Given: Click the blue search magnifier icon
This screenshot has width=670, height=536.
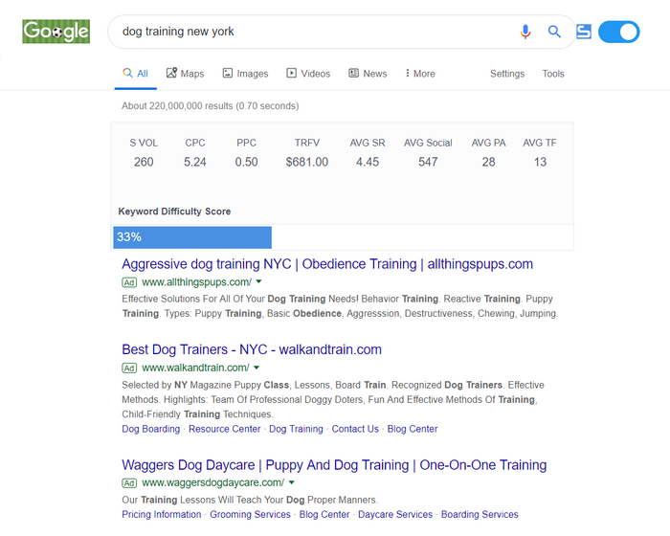Looking at the screenshot, I should coord(554,32).
